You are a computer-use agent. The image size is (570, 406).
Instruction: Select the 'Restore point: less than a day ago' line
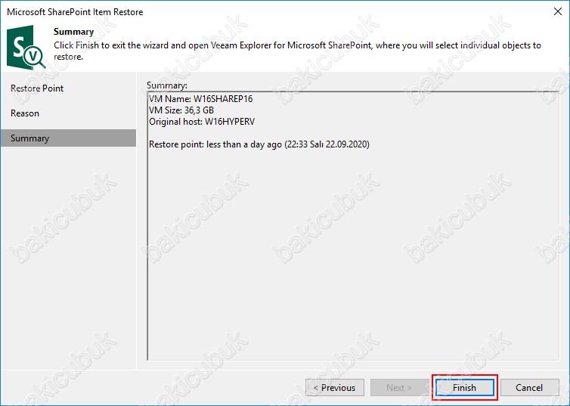coord(259,144)
